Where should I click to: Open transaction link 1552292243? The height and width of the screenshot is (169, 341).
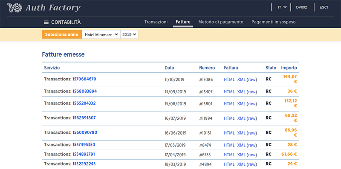tap(84, 164)
